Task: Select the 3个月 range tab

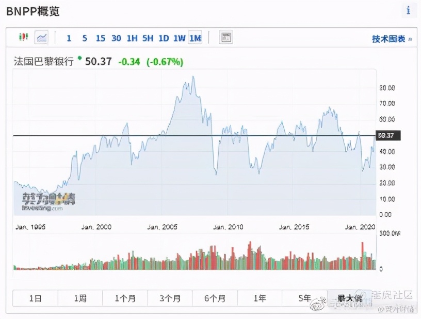Action: coord(170,298)
